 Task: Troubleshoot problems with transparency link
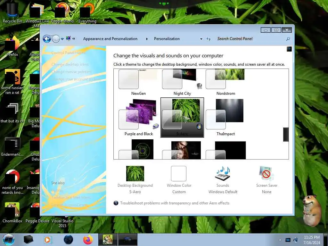[175, 203]
